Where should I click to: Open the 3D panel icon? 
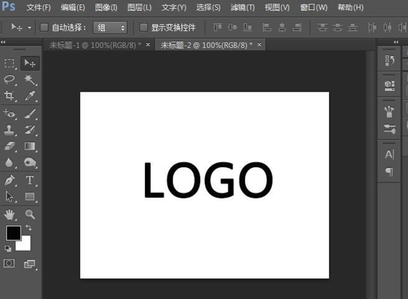[390, 86]
